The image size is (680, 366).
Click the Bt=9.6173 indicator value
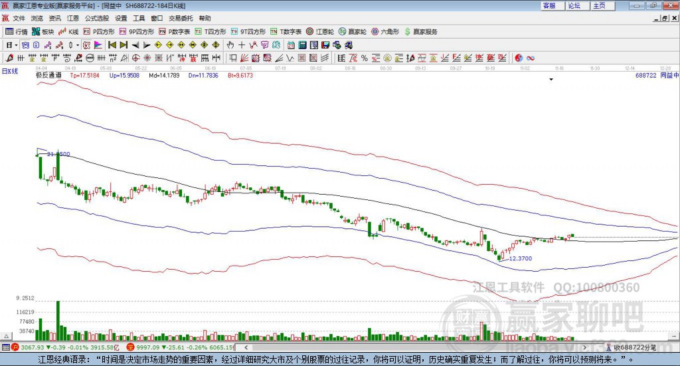click(x=240, y=75)
